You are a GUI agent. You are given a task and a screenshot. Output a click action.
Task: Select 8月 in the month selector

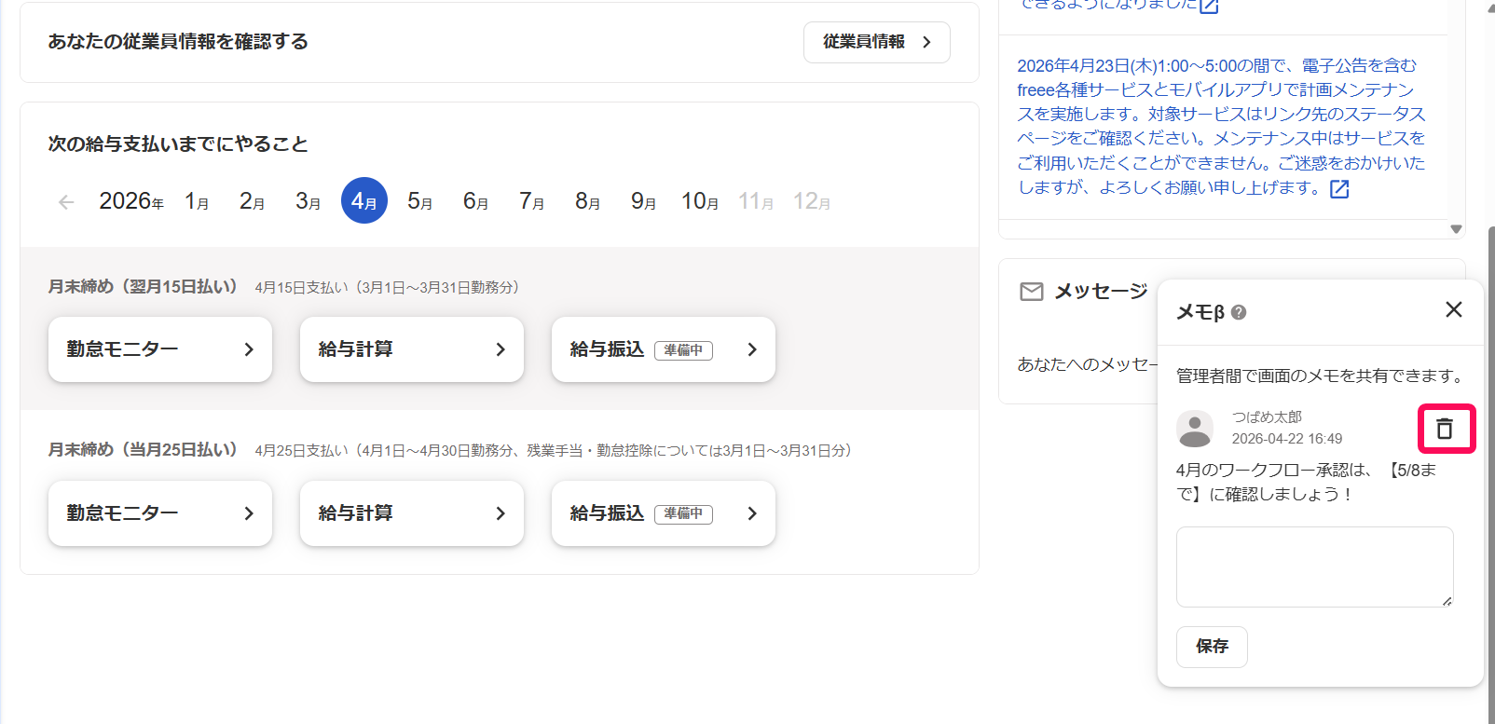click(588, 201)
